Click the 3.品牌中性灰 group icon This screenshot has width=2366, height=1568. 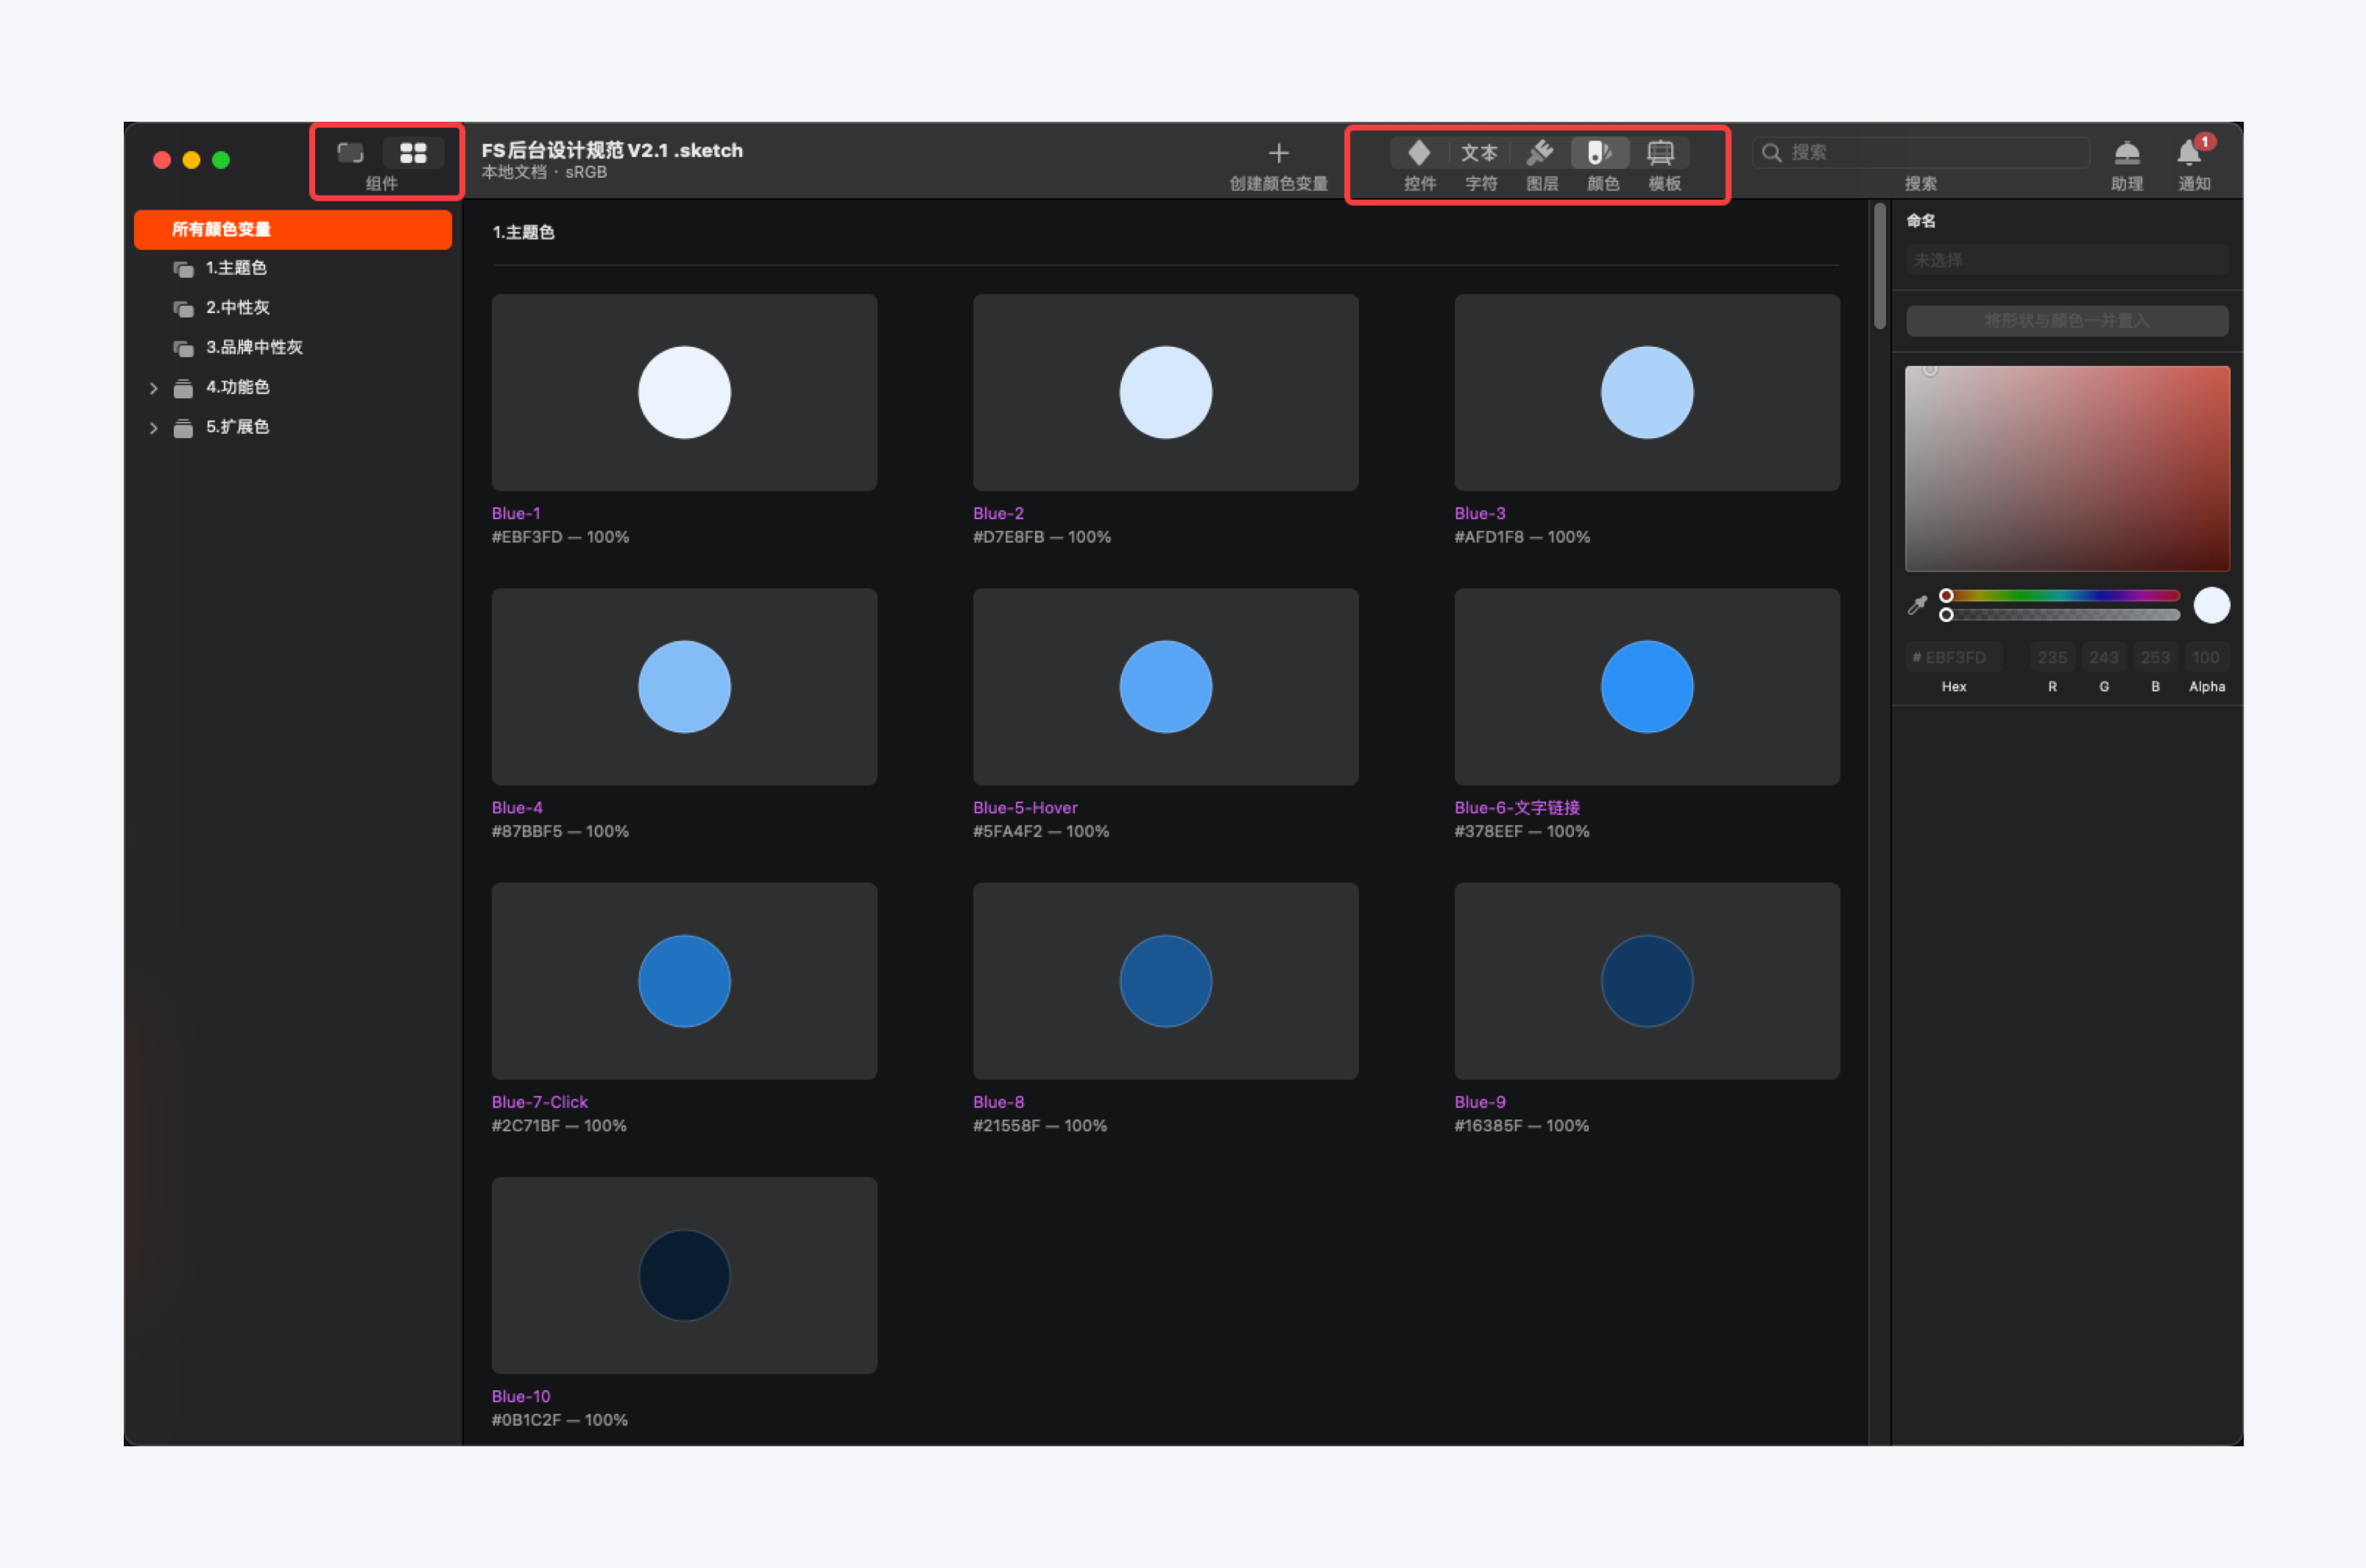coord(183,348)
